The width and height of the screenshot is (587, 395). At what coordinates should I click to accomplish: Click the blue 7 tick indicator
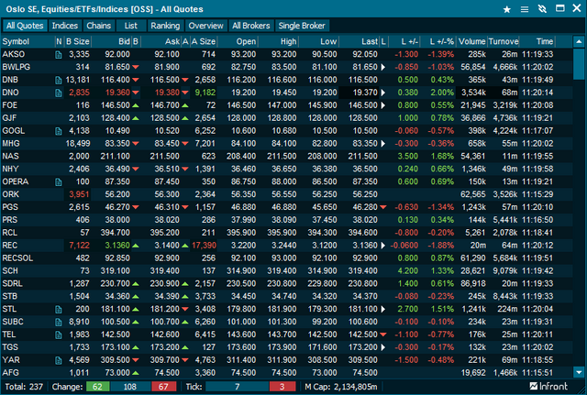tap(237, 387)
